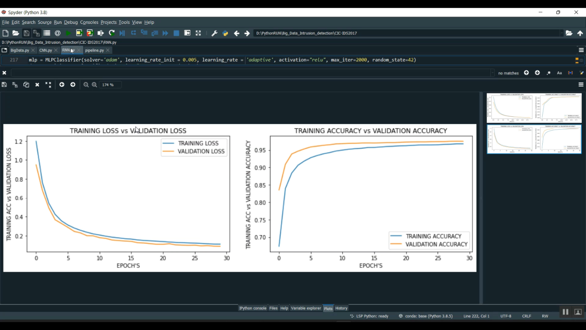Image resolution: width=586 pixels, height=330 pixels.
Task: Zoom in on the plot
Action: tap(95, 85)
